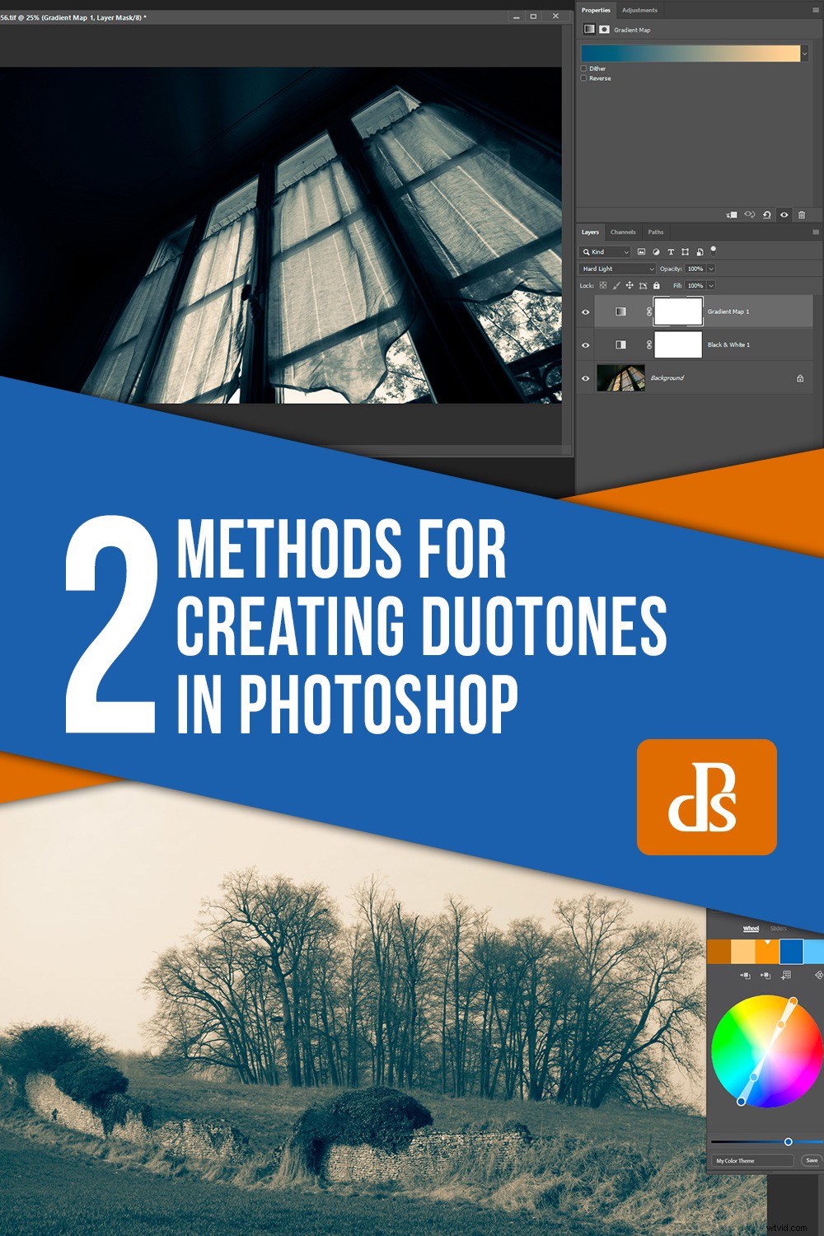Open the Hard Light blend mode dropdown
Screen dimensions: 824x1236
point(616,269)
